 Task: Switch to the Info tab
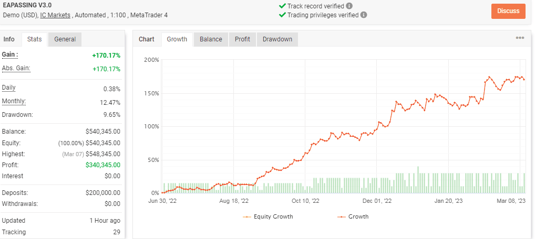tap(9, 39)
